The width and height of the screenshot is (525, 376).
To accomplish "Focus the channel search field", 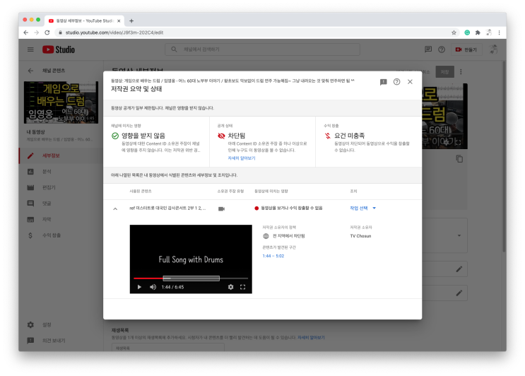I will point(263,49).
